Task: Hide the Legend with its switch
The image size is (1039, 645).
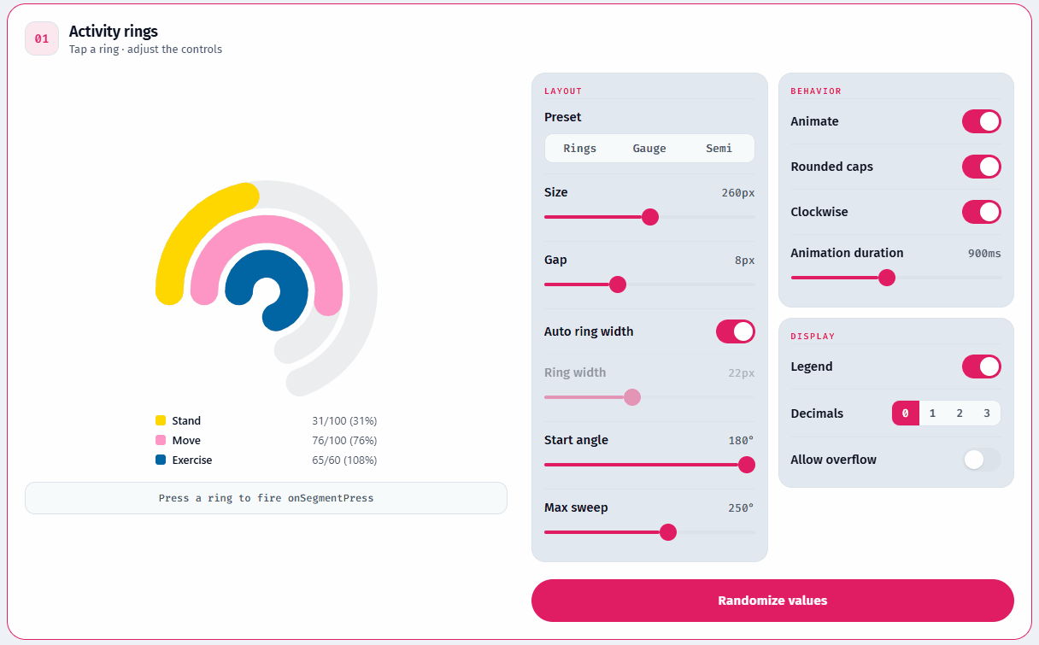Action: pos(981,366)
